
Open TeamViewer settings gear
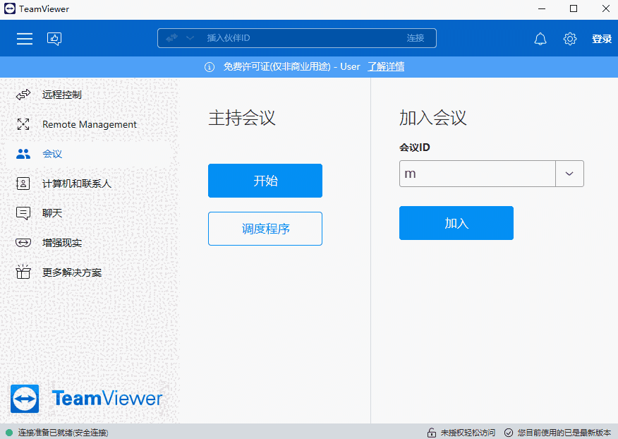pos(570,38)
